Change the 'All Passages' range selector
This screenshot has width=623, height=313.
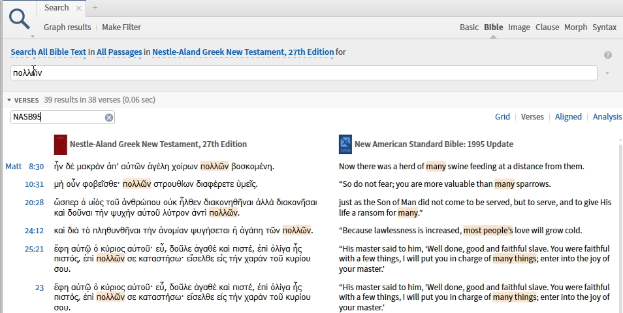click(x=120, y=52)
